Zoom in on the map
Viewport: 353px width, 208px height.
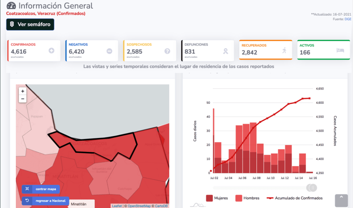[23, 91]
